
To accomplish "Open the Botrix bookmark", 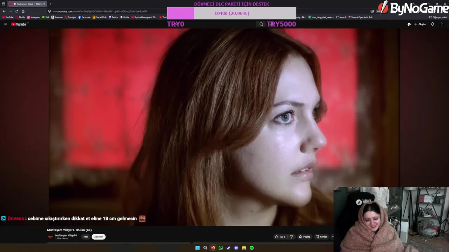I will [x=125, y=17].
